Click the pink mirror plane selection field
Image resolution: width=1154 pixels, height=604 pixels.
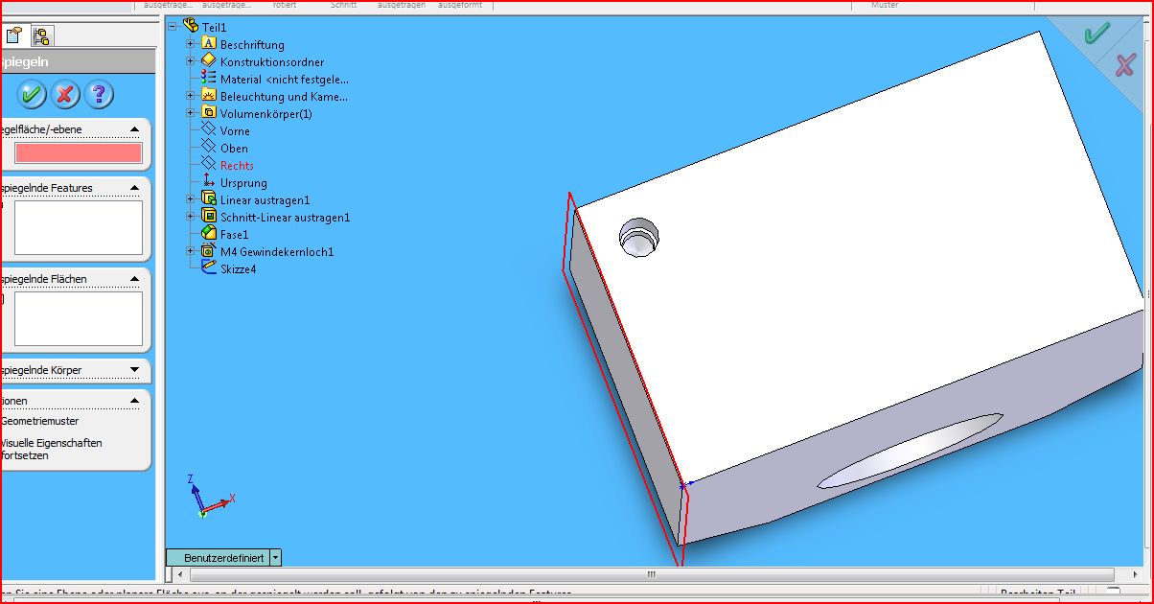coord(79,152)
